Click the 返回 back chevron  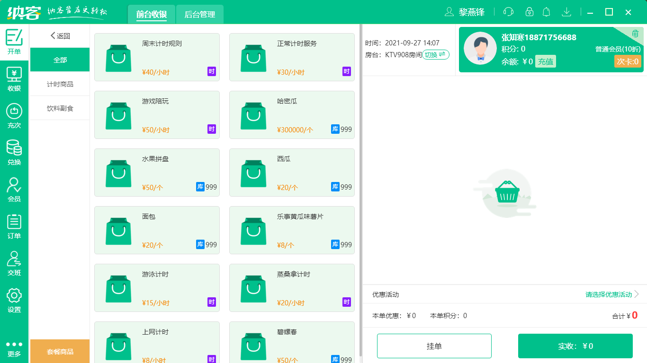53,35
